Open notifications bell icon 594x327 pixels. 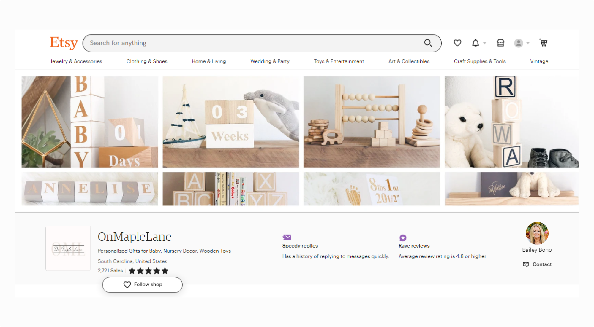(x=475, y=43)
